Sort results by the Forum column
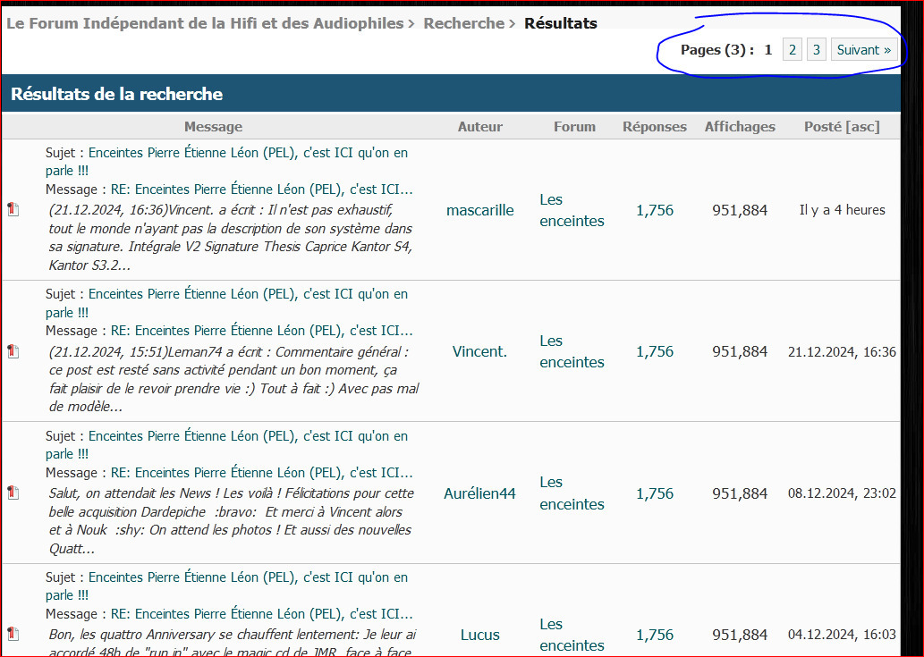 coord(574,127)
